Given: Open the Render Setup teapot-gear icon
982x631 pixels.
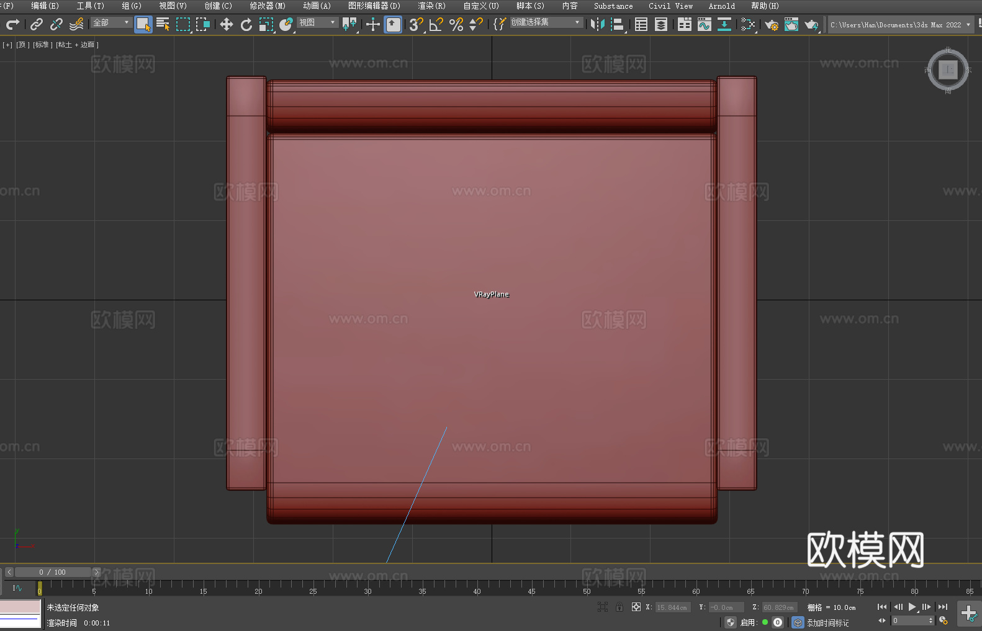Looking at the screenshot, I should [772, 25].
